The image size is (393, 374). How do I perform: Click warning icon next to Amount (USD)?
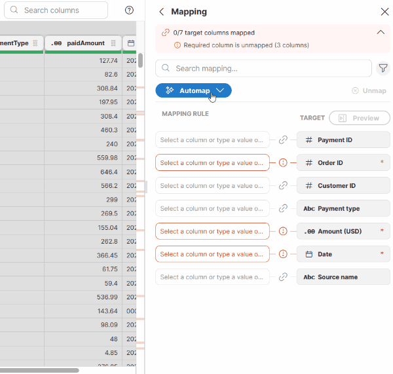coord(283,231)
